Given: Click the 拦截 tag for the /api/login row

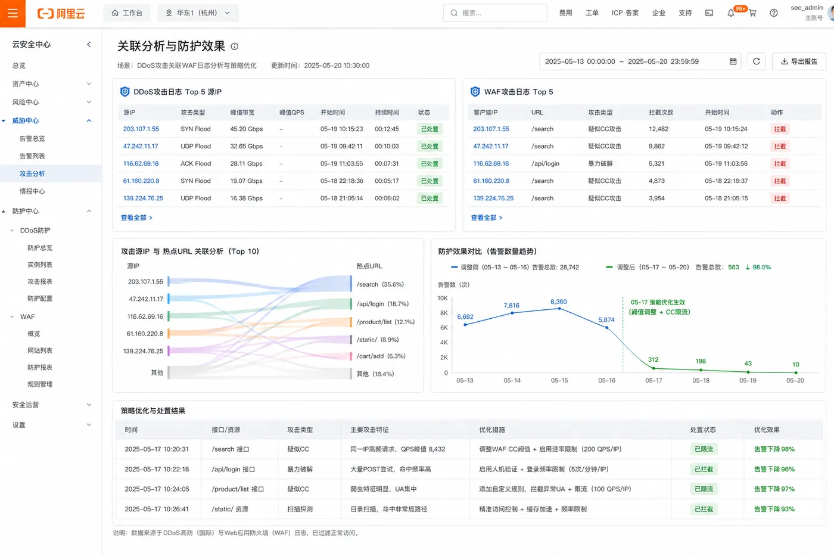Looking at the screenshot, I should pyautogui.click(x=780, y=163).
